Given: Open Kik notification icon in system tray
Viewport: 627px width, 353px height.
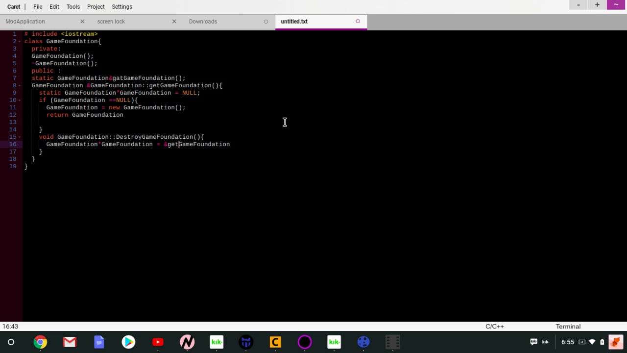Looking at the screenshot, I should point(533,342).
